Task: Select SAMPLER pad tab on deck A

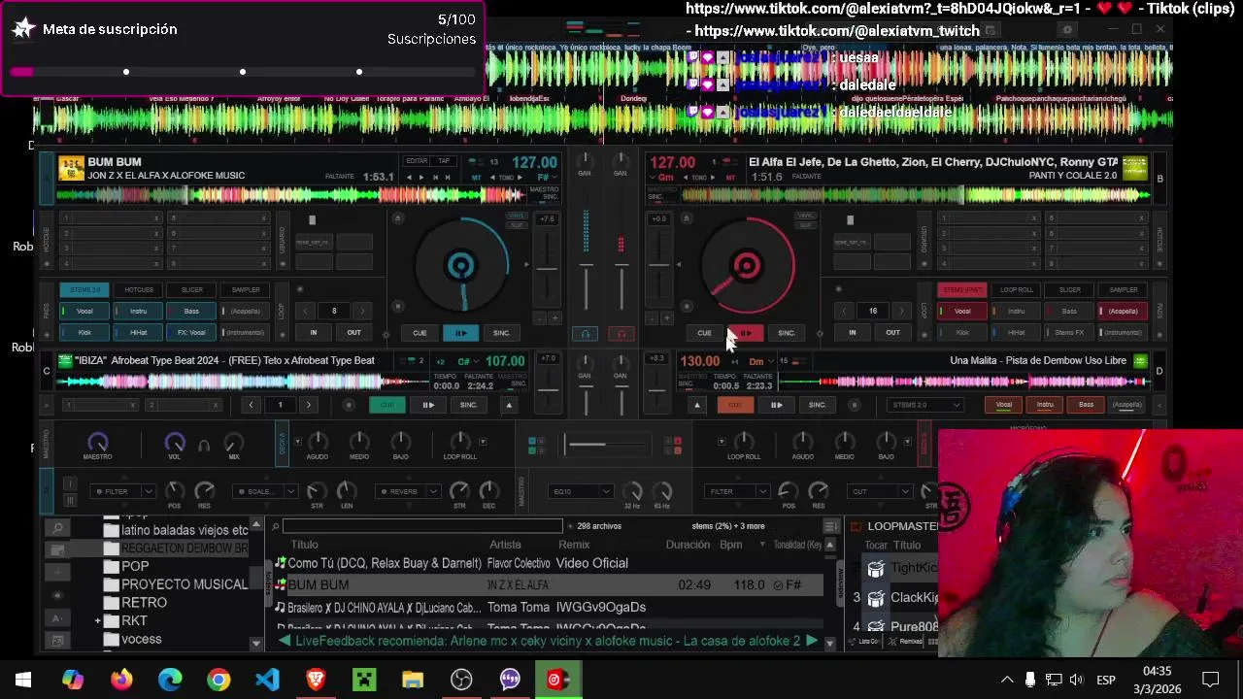Action: tap(245, 289)
